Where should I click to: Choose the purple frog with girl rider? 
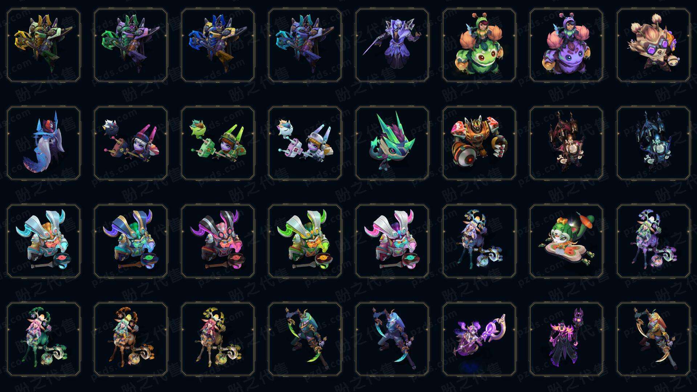click(x=566, y=45)
